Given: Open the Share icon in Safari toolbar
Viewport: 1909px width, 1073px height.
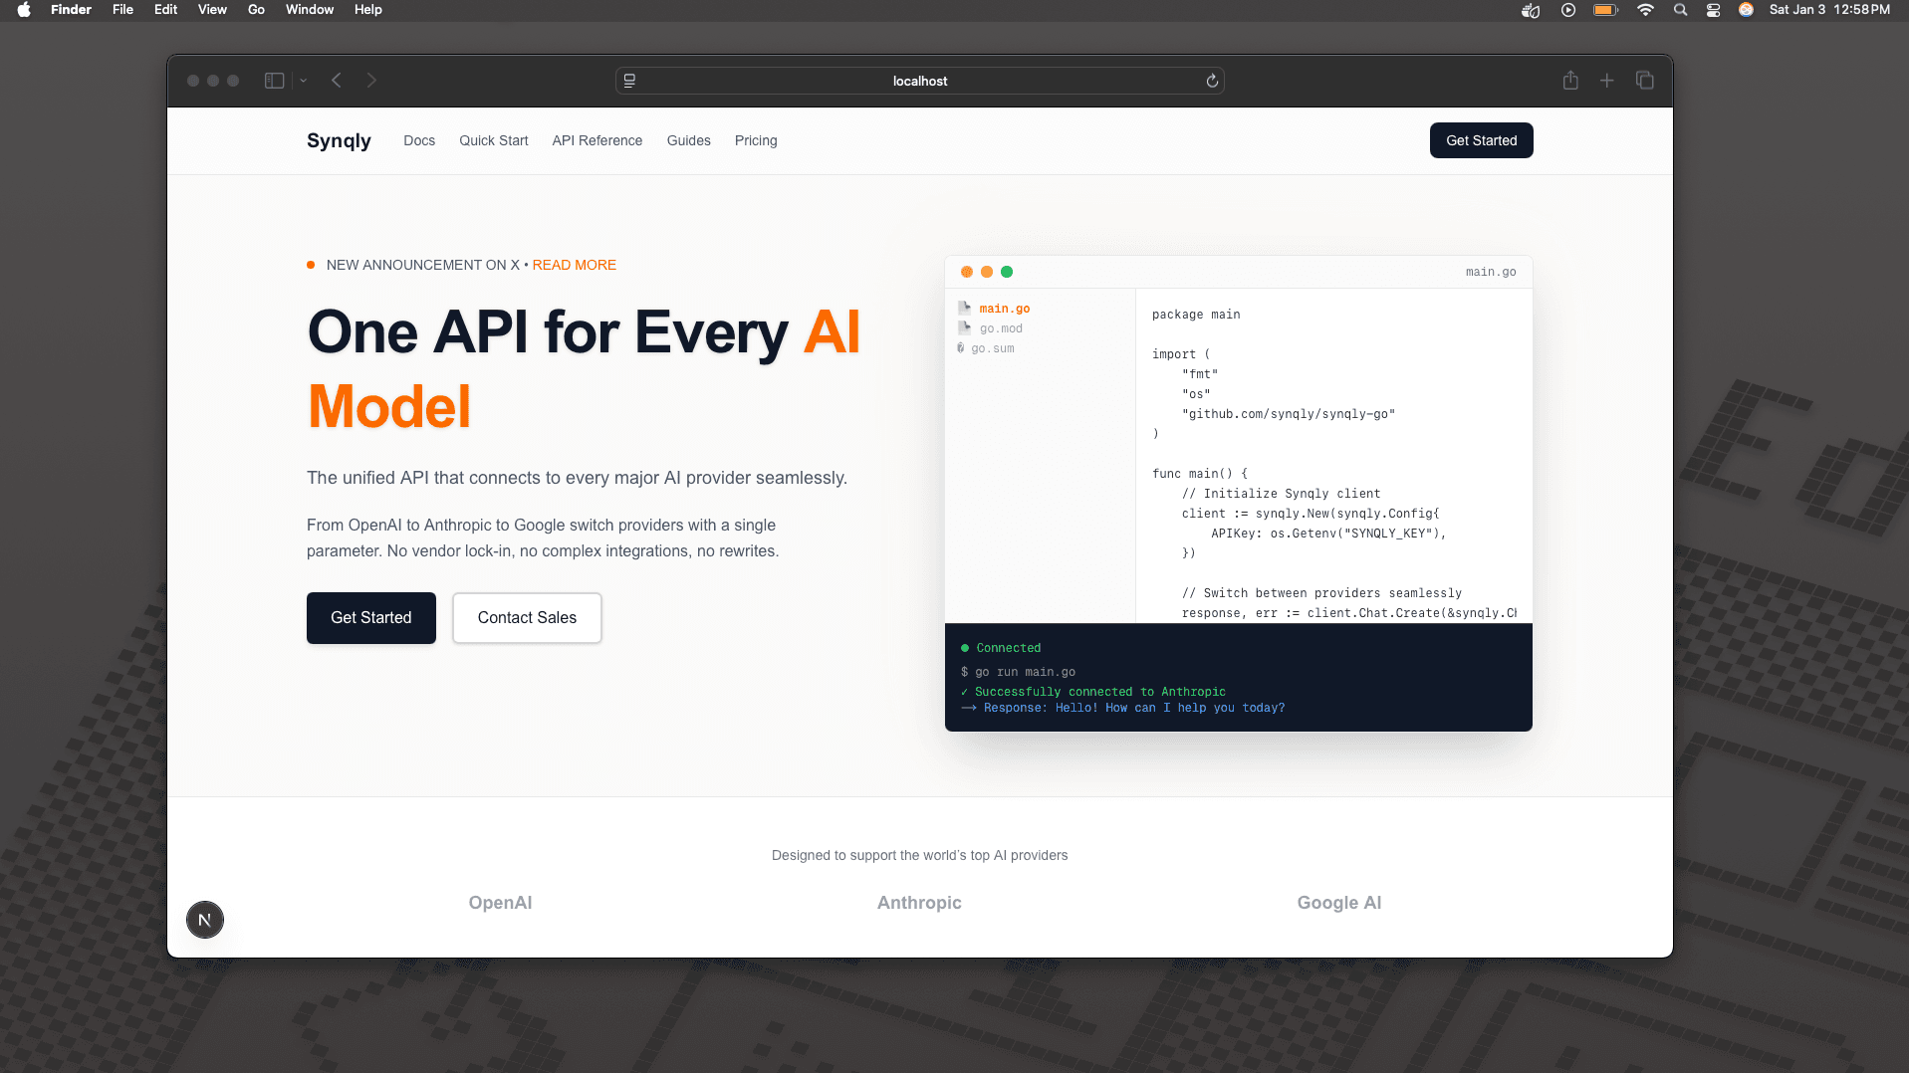Looking at the screenshot, I should point(1570,81).
